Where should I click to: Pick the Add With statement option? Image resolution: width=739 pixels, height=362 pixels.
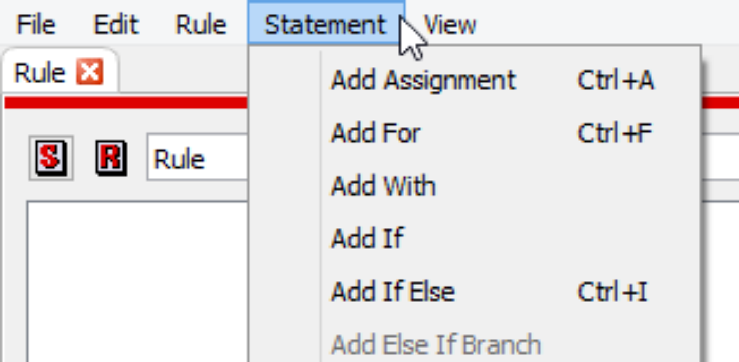pos(383,186)
